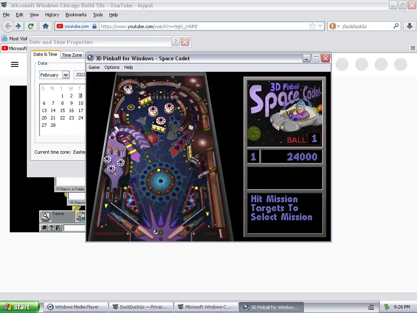This screenshot has width=417, height=313.
Task: Open the Pinball Help menu
Action: tap(128, 67)
